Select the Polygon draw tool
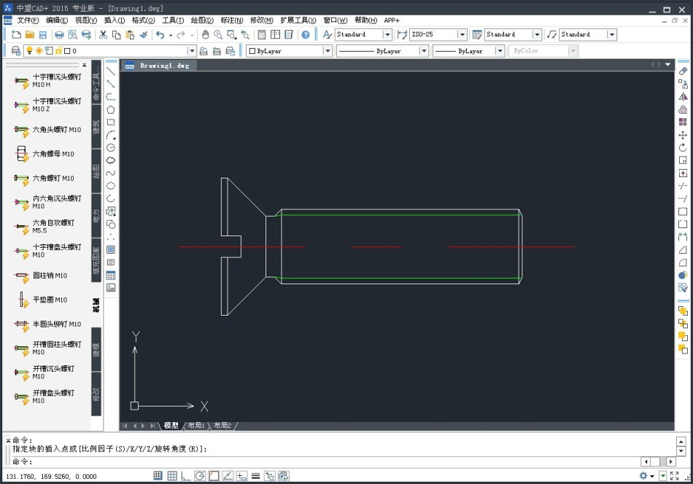 [x=111, y=109]
